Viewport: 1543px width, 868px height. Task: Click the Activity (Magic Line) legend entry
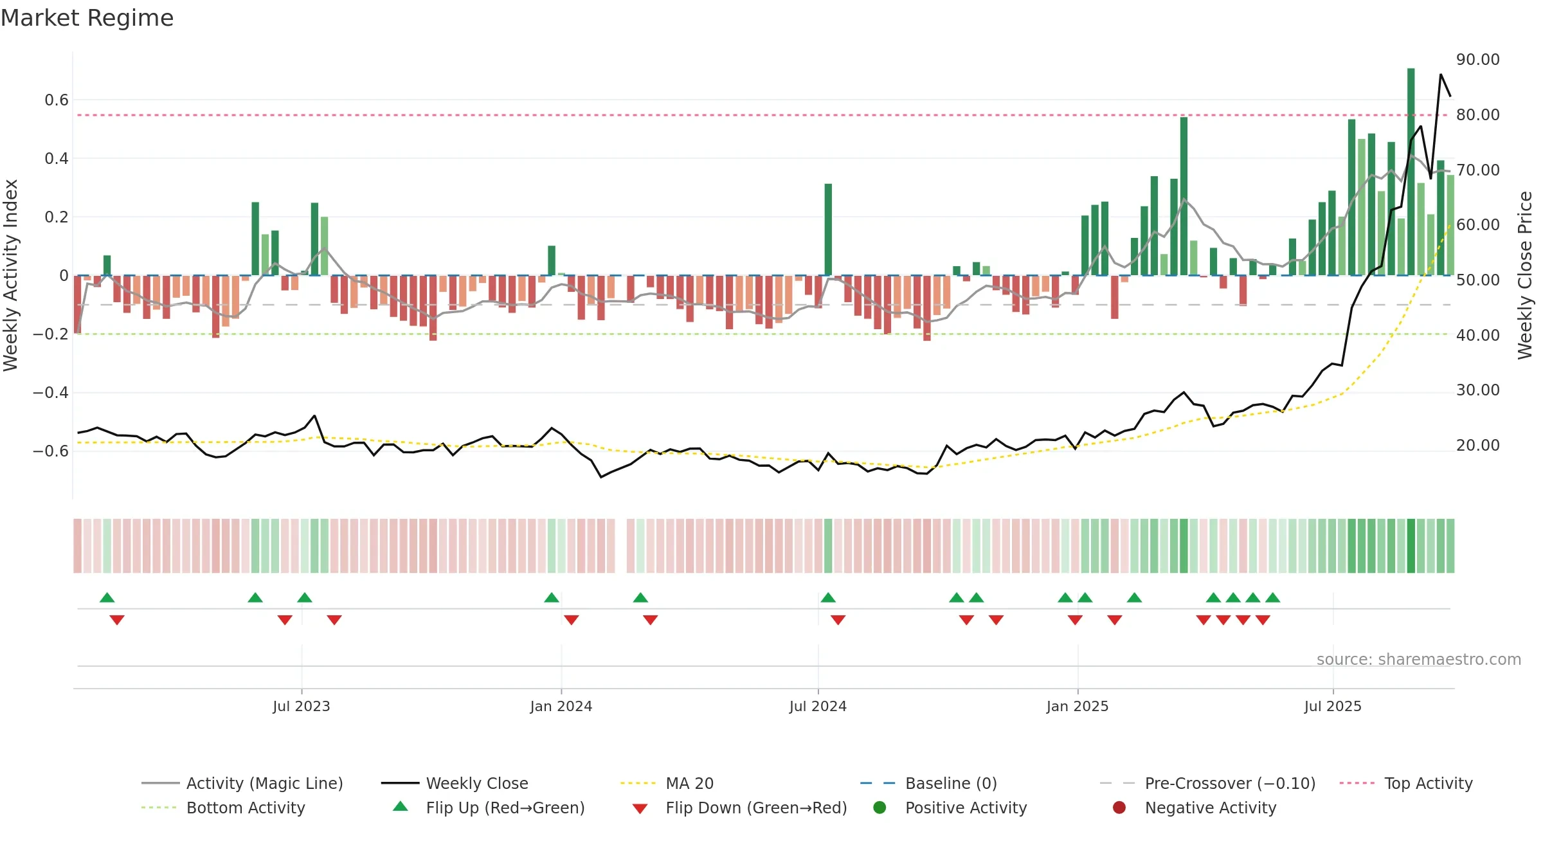[x=242, y=783]
